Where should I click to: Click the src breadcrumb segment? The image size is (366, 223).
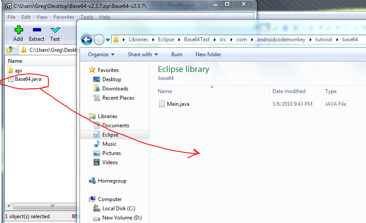coord(223,40)
